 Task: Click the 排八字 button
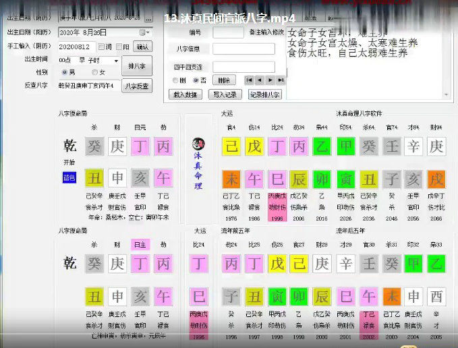pyautogui.click(x=137, y=66)
